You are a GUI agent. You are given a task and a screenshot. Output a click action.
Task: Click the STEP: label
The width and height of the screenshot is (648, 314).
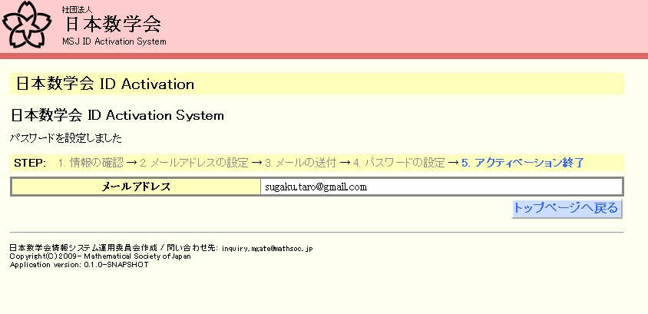pyautogui.click(x=31, y=163)
